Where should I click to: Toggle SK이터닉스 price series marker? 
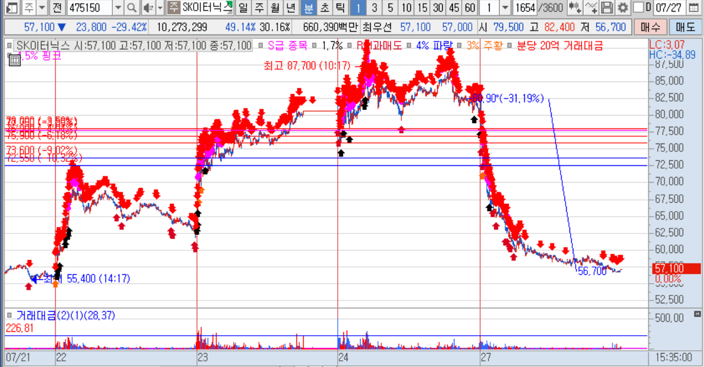click(x=9, y=46)
